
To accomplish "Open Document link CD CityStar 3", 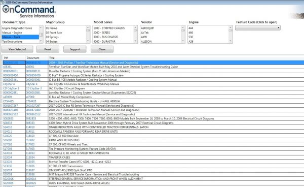I will tap(34, 88).
